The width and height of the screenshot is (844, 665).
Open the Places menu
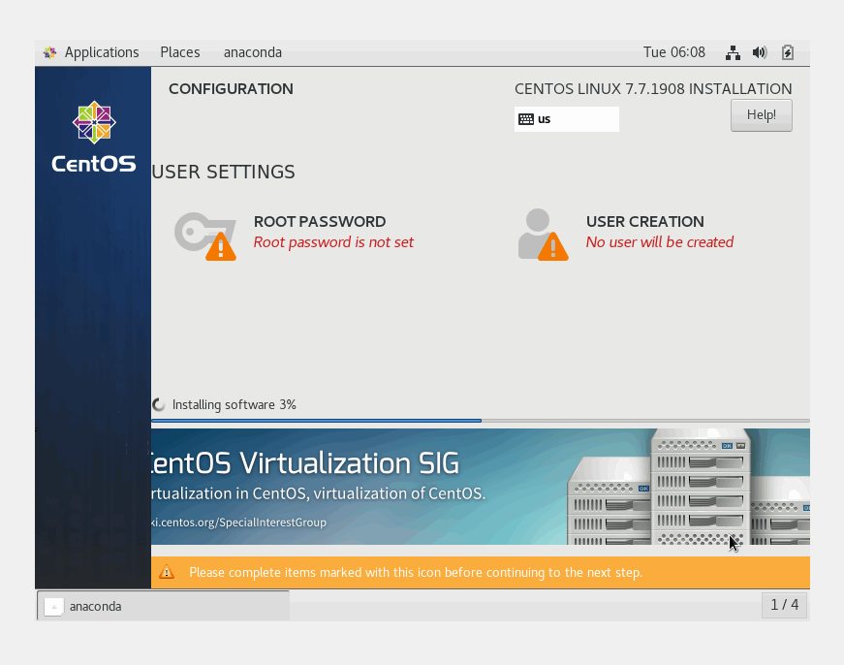[x=180, y=52]
